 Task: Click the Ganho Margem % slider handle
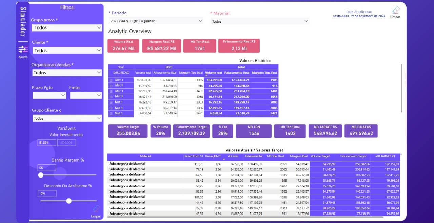(41, 175)
